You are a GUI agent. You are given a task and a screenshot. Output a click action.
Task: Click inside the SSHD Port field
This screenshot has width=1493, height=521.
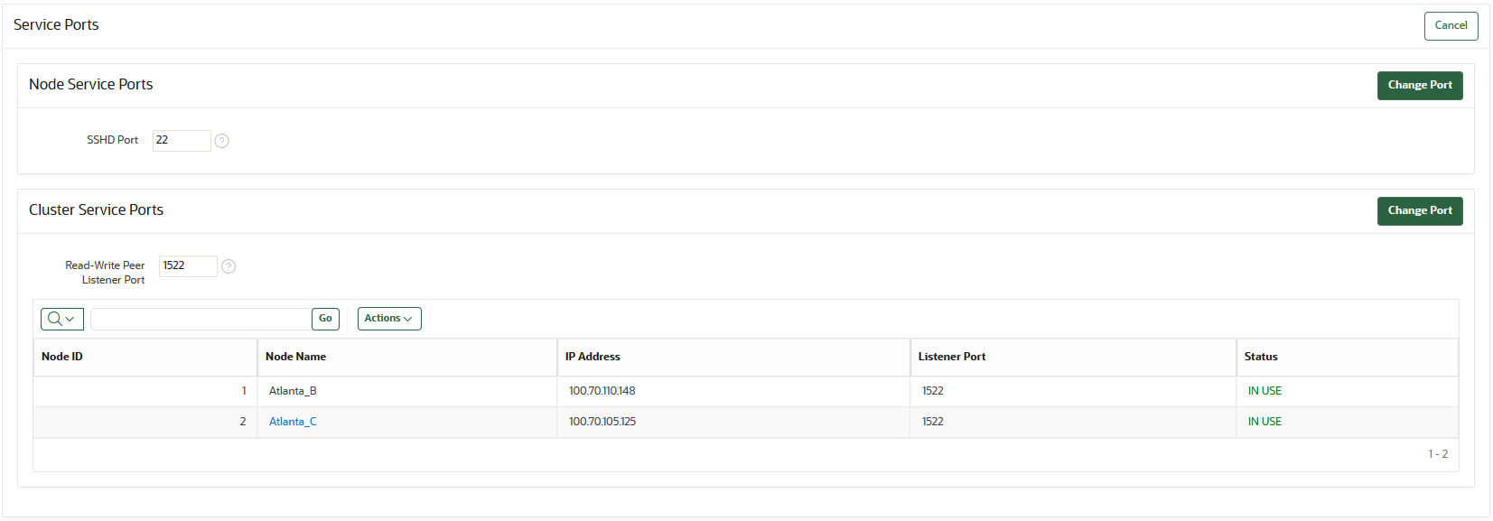tap(181, 140)
